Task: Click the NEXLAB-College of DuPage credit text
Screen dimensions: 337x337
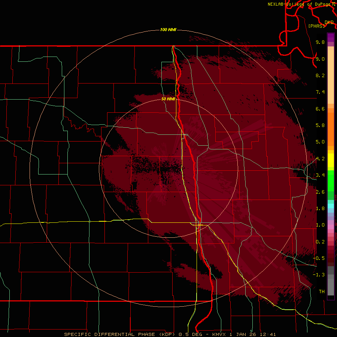Action: (x=299, y=4)
